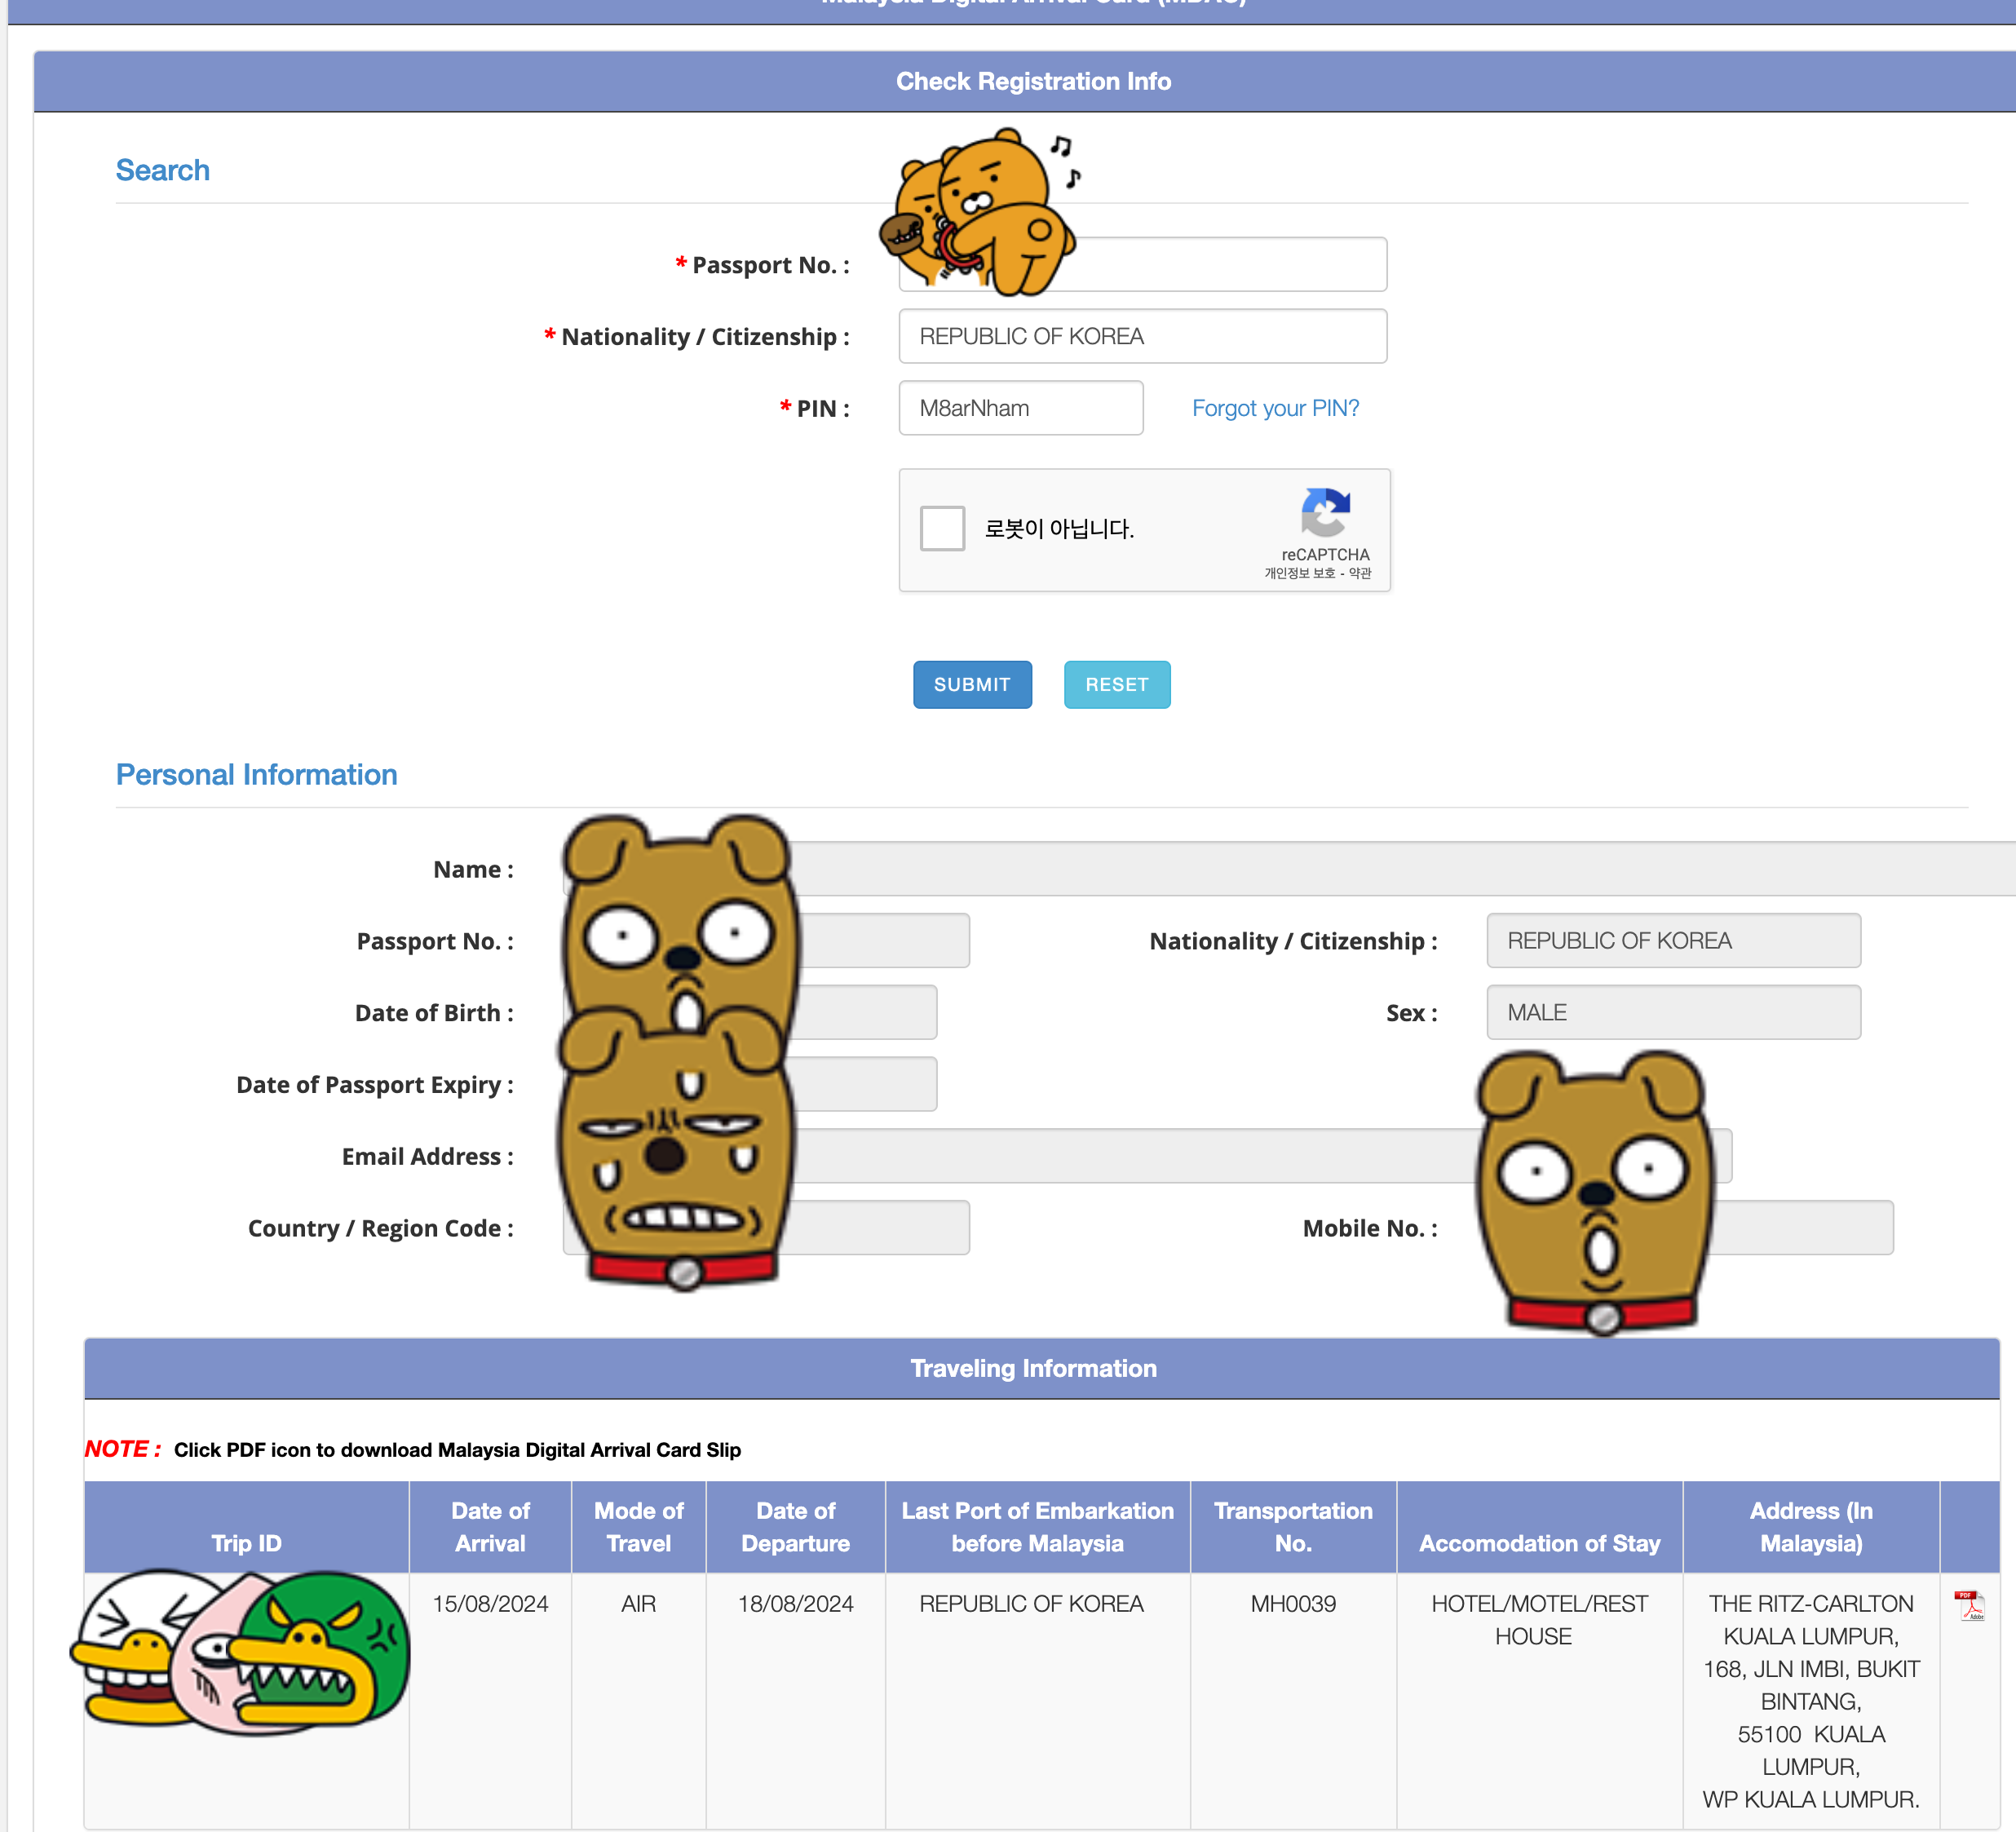Open the 'Forgot your PIN?' link

(x=1275, y=408)
